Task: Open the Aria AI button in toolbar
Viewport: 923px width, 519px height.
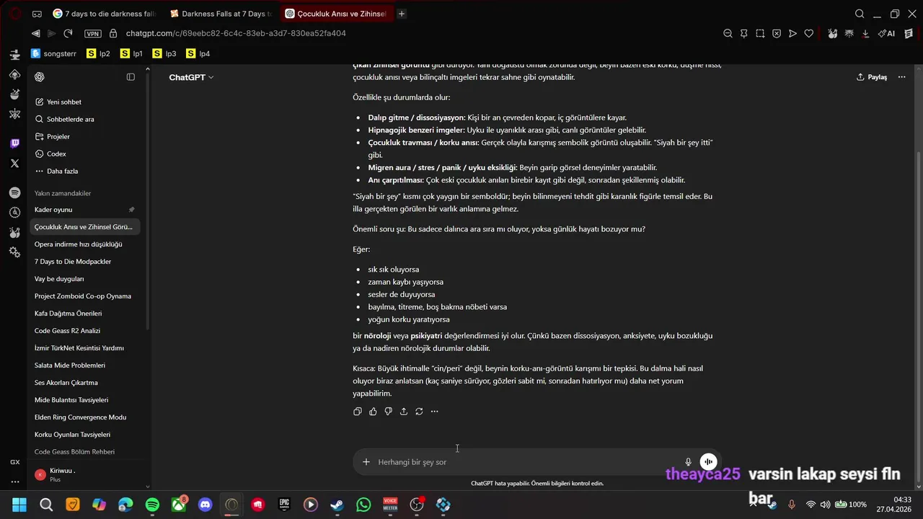Action: [x=886, y=33]
